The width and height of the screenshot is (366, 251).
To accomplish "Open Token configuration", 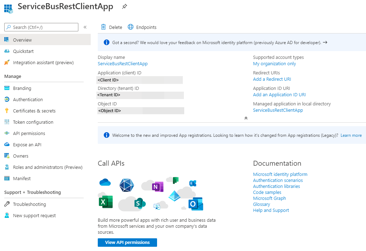I will point(33,122).
